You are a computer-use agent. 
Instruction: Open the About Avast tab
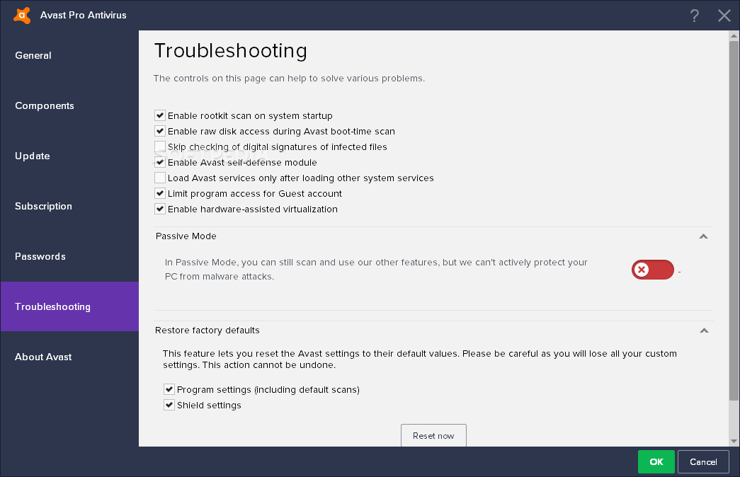pyautogui.click(x=70, y=357)
